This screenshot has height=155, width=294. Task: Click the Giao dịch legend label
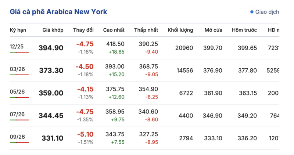[267, 12]
